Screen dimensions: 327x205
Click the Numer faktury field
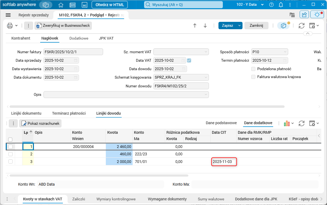73,52
